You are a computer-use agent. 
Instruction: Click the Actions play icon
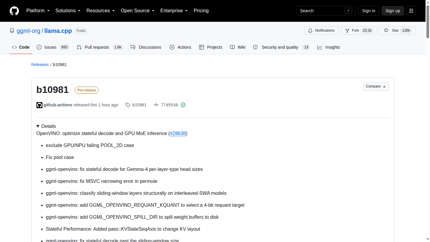tap(172, 47)
